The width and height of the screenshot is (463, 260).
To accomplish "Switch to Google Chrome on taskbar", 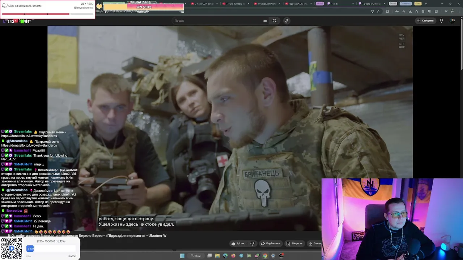I will 265,256.
